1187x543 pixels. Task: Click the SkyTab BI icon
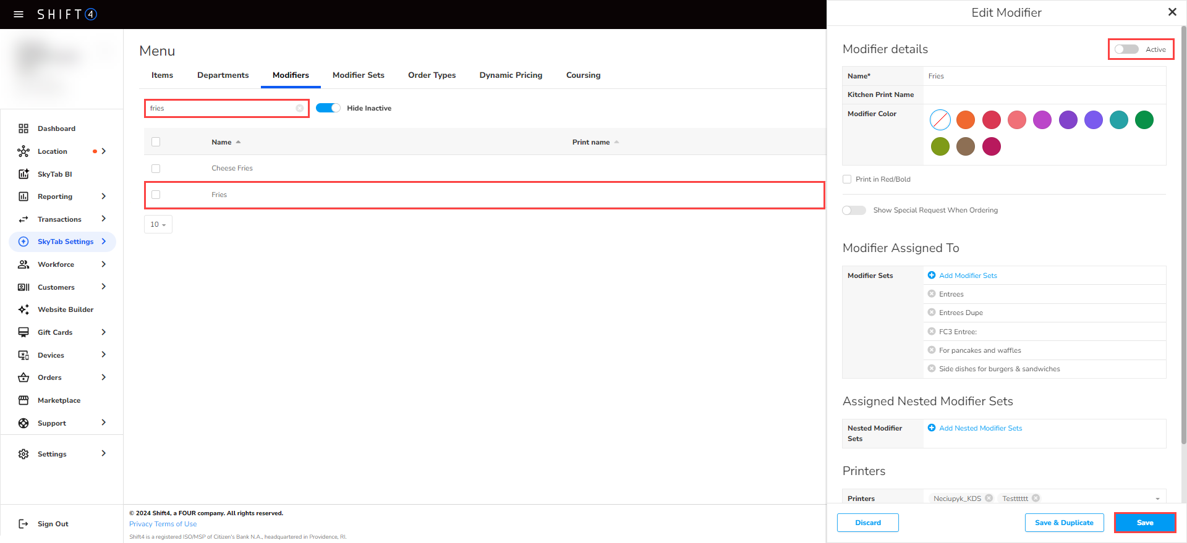23,174
